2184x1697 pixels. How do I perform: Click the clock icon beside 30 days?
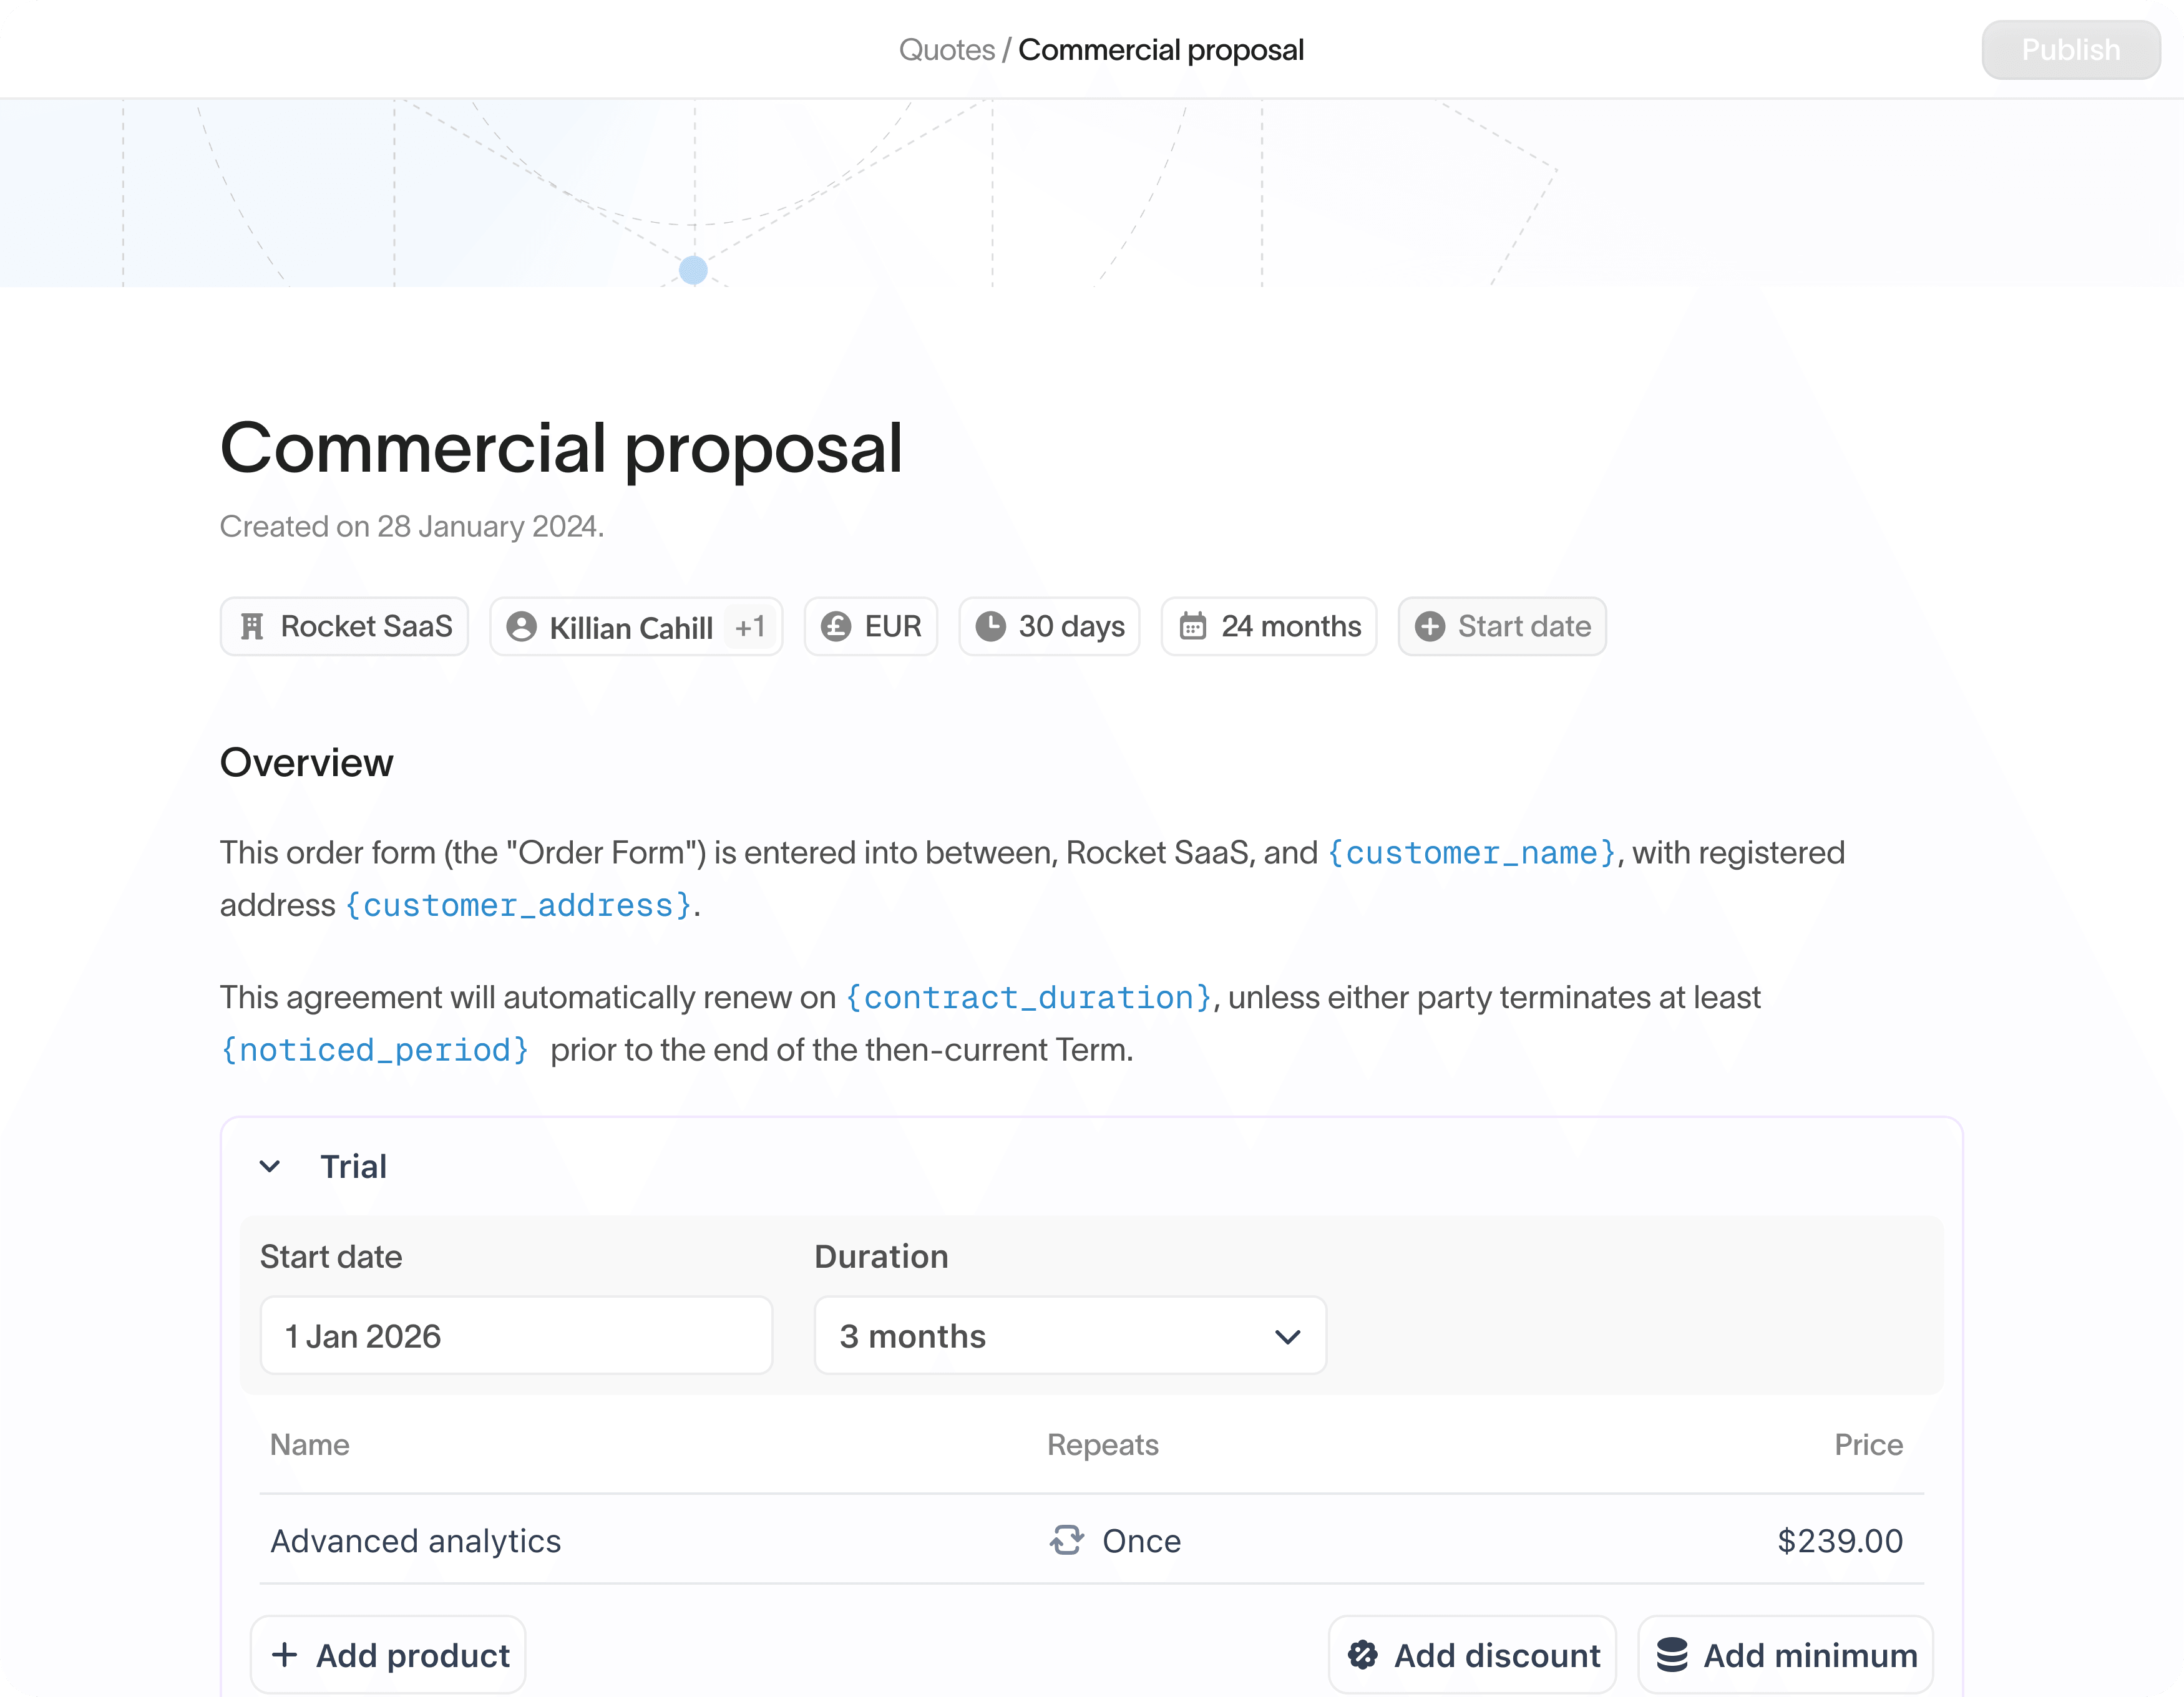tap(990, 627)
